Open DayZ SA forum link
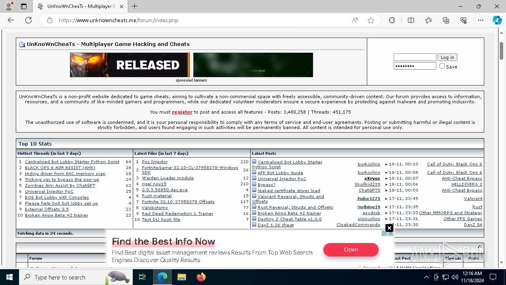Image resolution: width=506 pixels, height=285 pixels. (473, 224)
